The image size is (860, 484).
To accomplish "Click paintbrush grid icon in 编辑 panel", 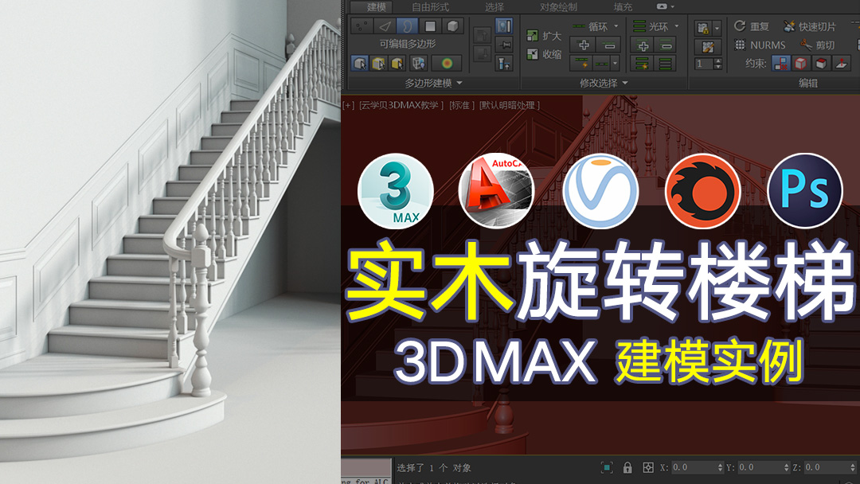I will point(708,47).
